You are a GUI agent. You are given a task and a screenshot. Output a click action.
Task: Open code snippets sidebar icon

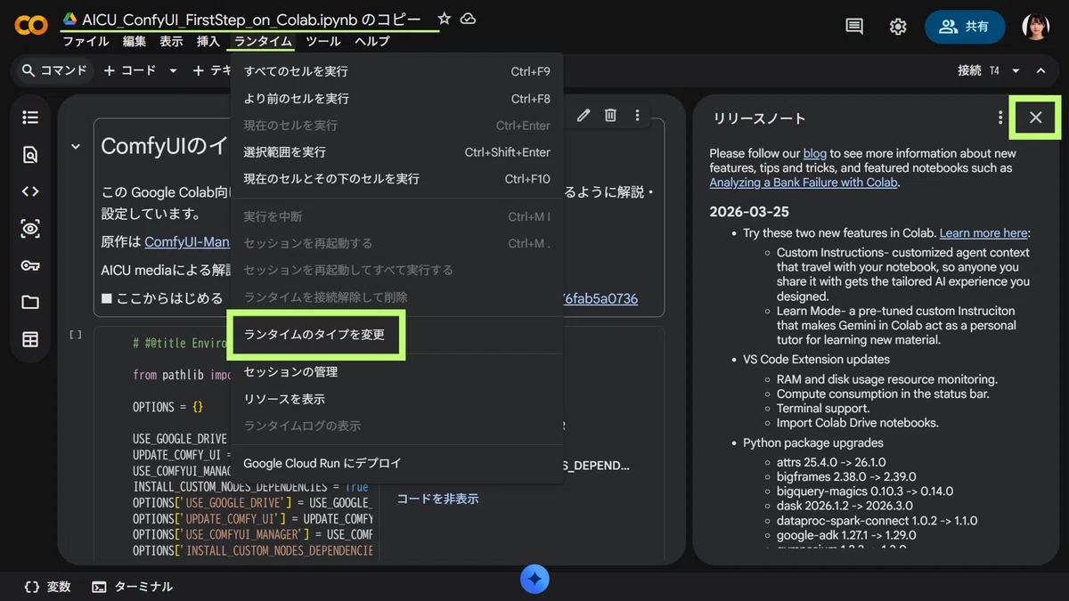[30, 191]
